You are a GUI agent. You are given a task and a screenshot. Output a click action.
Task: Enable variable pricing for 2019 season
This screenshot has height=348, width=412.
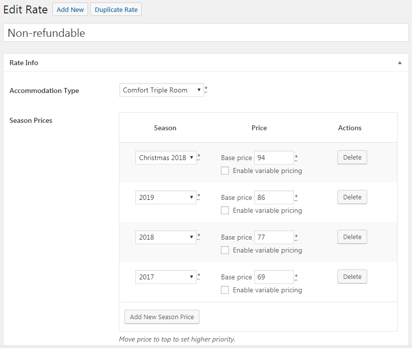pos(225,210)
